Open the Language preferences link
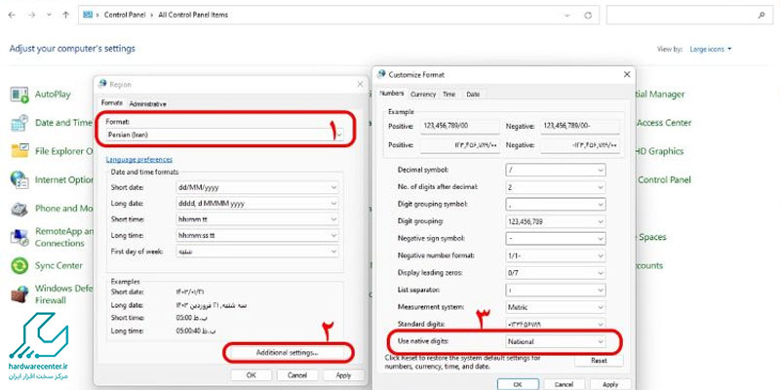 click(x=139, y=160)
